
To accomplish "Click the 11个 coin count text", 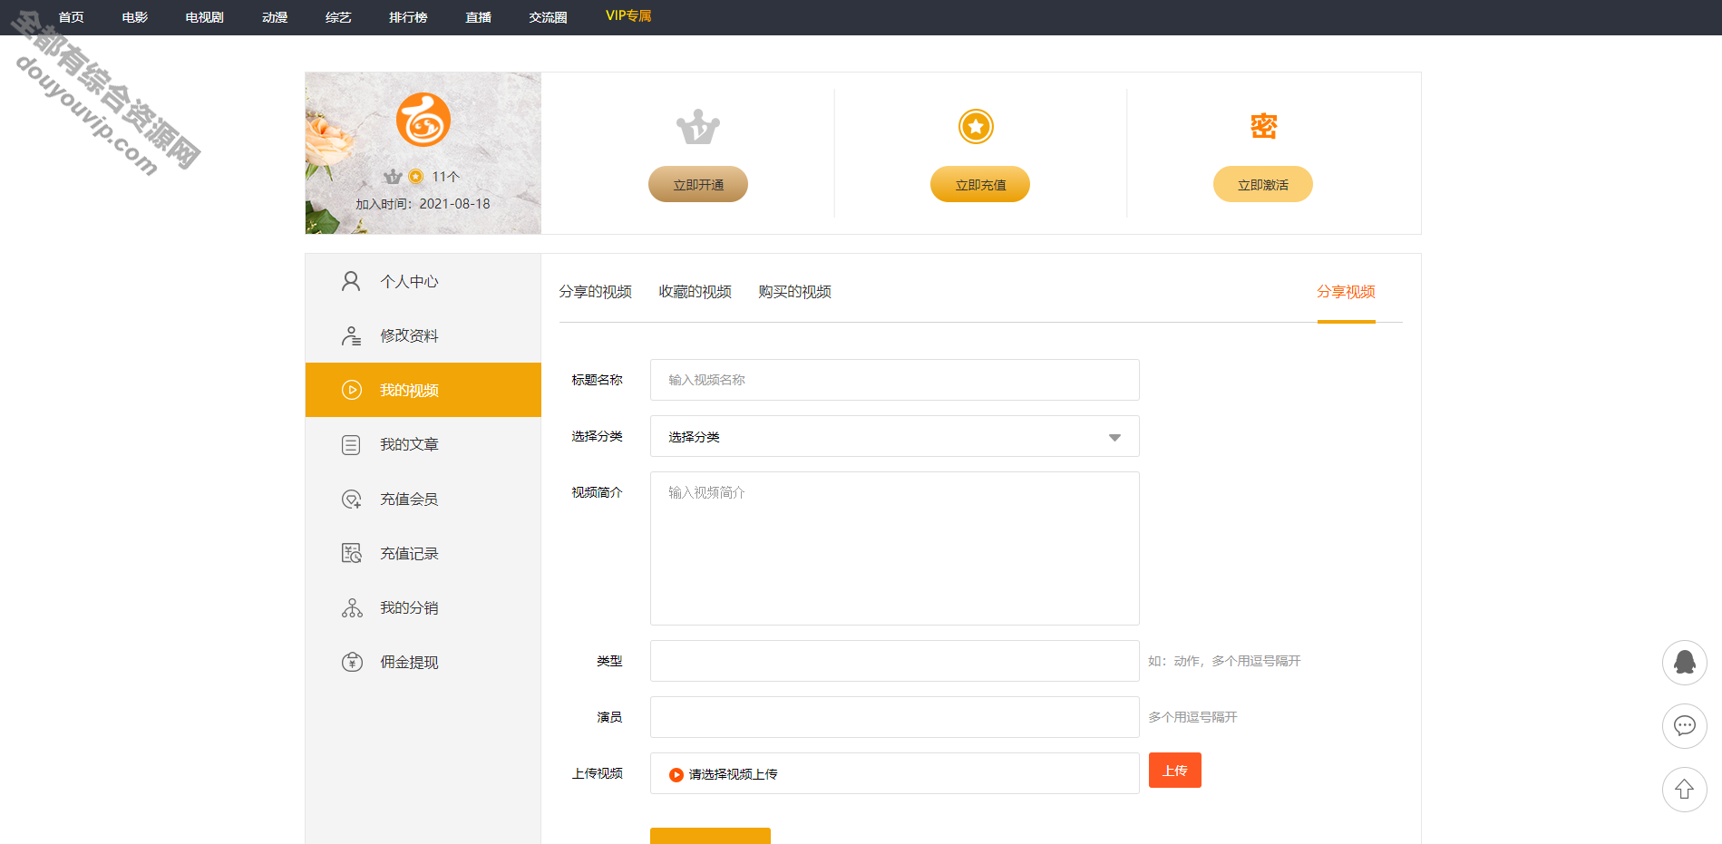I will tap(445, 177).
